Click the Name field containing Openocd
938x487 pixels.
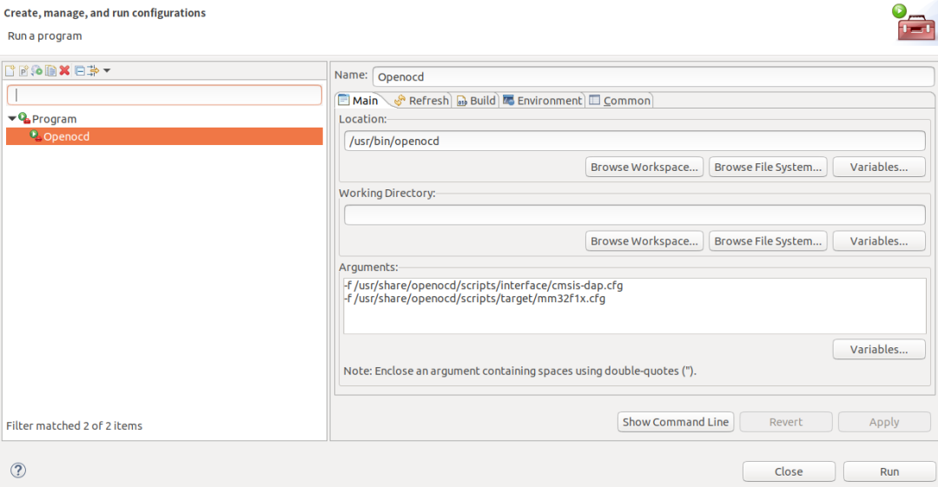coord(653,76)
